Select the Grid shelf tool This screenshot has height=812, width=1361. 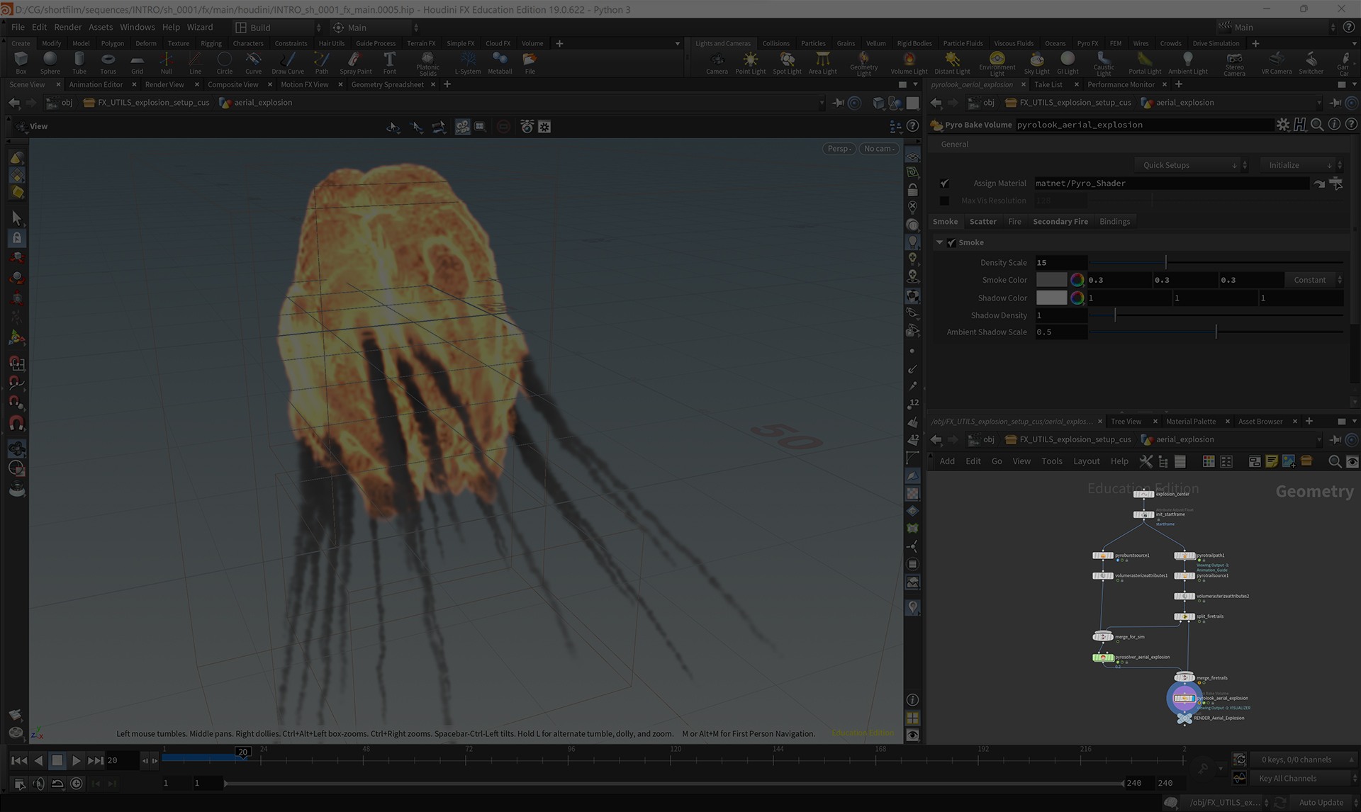137,62
